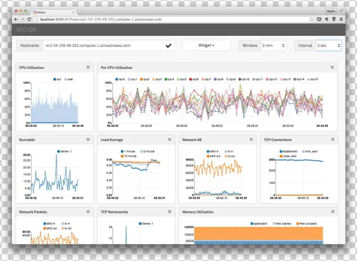Toggle sys series in CPU Utilization legend
The height and width of the screenshot is (261, 357).
(57, 79)
